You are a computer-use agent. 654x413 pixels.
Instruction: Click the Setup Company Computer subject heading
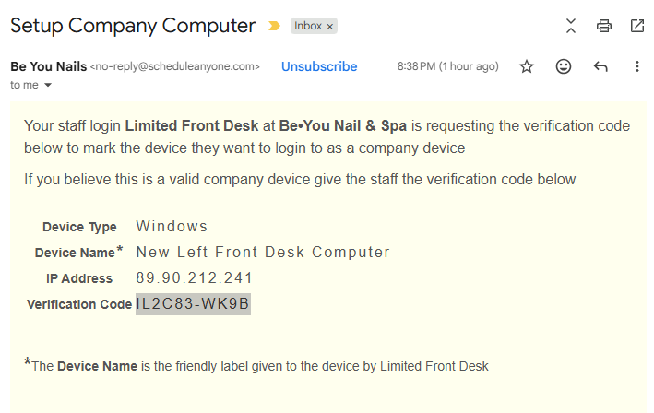[x=133, y=26]
